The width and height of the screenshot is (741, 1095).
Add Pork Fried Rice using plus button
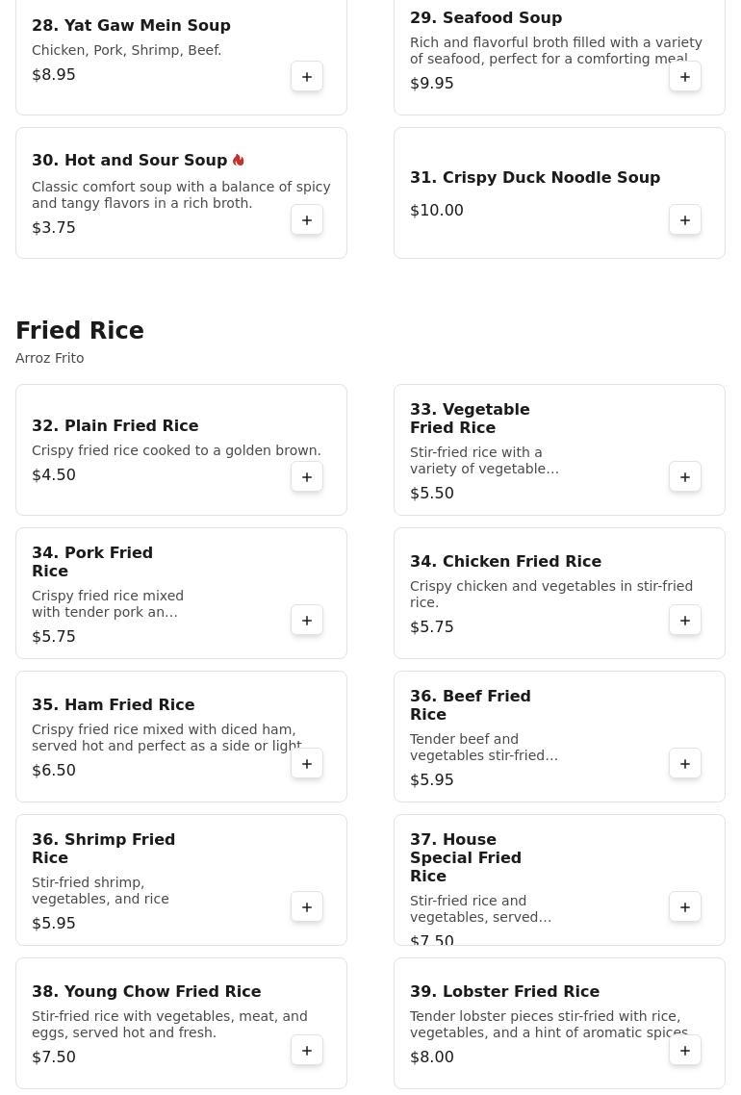click(307, 621)
